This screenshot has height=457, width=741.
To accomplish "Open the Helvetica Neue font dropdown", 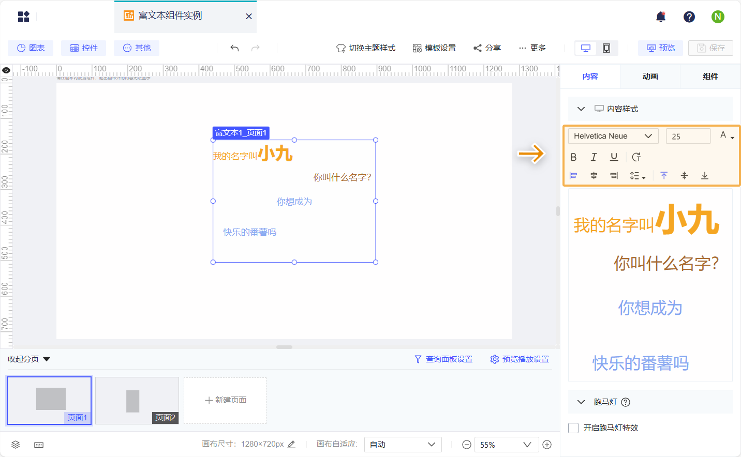I will 613,135.
